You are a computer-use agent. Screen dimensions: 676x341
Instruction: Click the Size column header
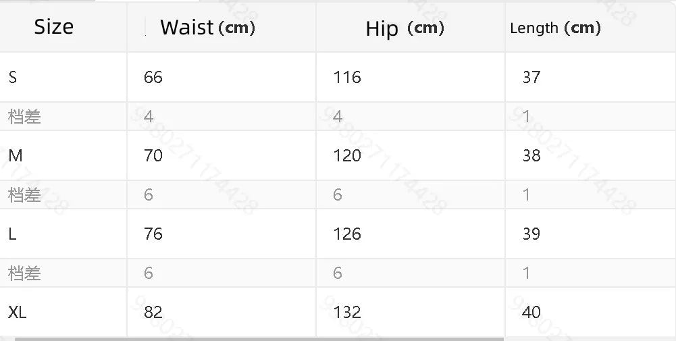click(x=53, y=27)
